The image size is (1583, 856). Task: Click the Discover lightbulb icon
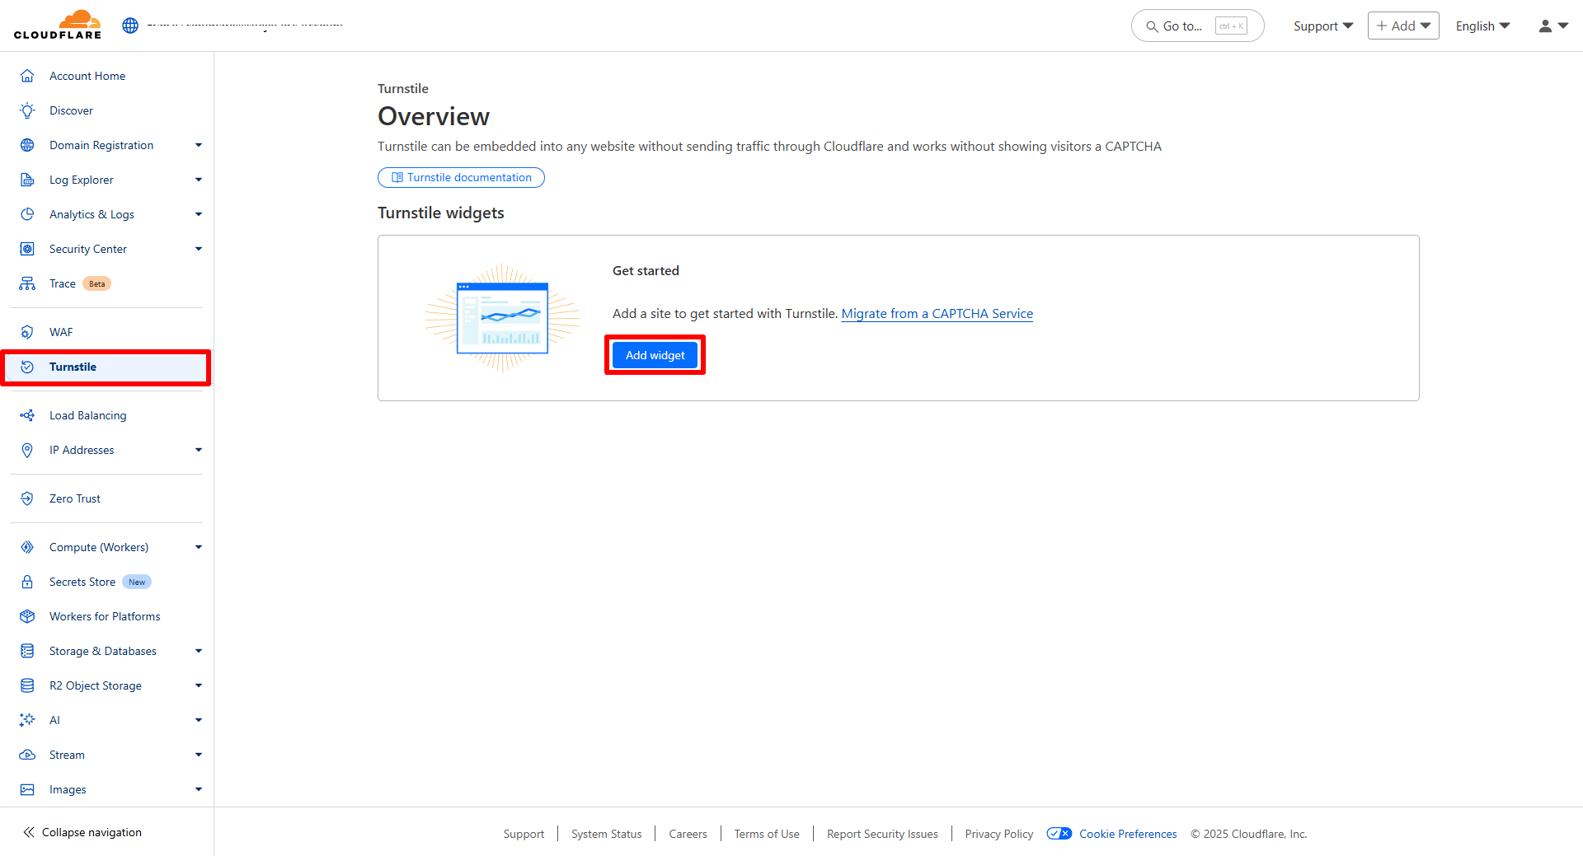coord(27,110)
